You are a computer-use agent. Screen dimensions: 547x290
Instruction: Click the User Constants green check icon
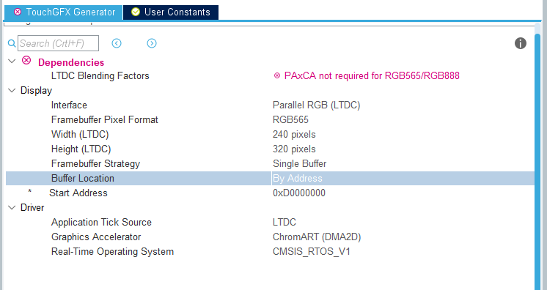click(136, 12)
